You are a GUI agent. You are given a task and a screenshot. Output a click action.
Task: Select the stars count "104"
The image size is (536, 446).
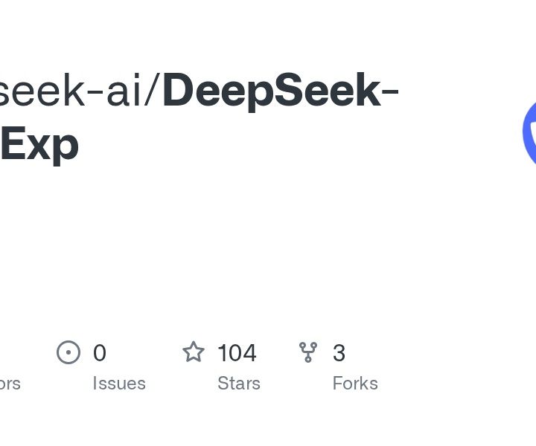point(237,353)
